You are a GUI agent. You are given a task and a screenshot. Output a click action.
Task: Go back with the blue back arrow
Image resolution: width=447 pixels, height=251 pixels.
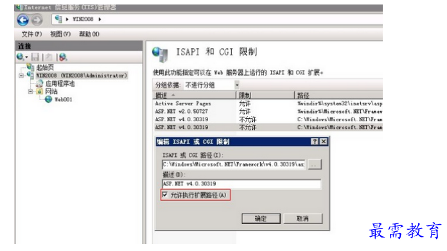[x=23, y=20]
